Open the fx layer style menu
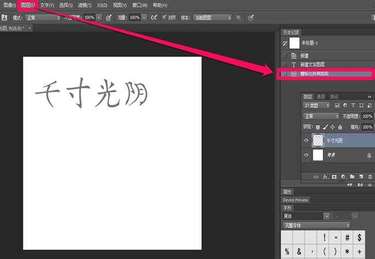This screenshot has width=375, height=259. click(326, 177)
